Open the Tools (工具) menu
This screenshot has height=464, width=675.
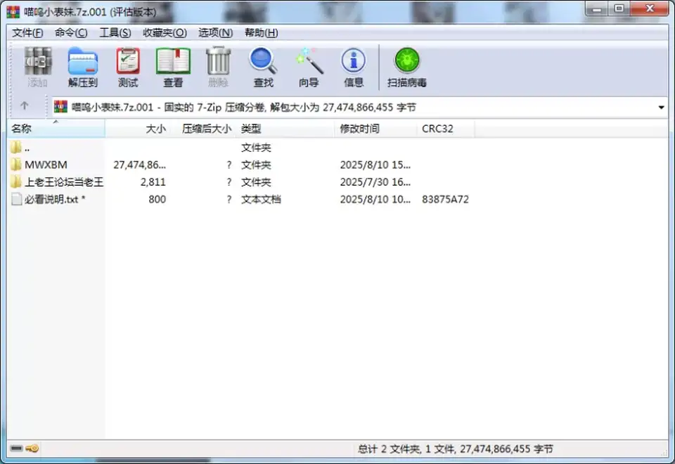115,33
